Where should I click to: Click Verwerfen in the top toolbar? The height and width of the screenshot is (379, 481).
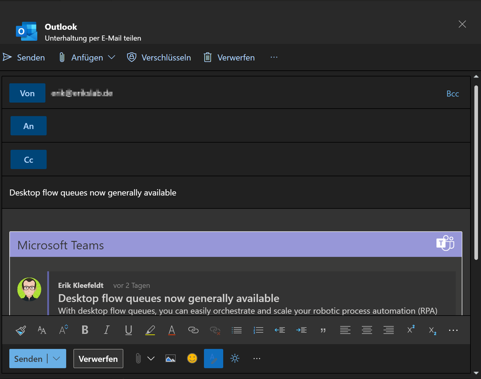229,57
